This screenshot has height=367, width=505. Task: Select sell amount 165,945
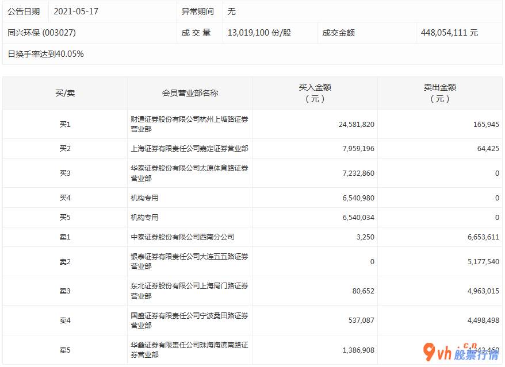click(486, 124)
